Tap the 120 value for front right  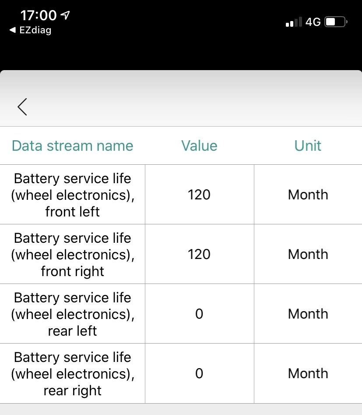pyautogui.click(x=199, y=255)
